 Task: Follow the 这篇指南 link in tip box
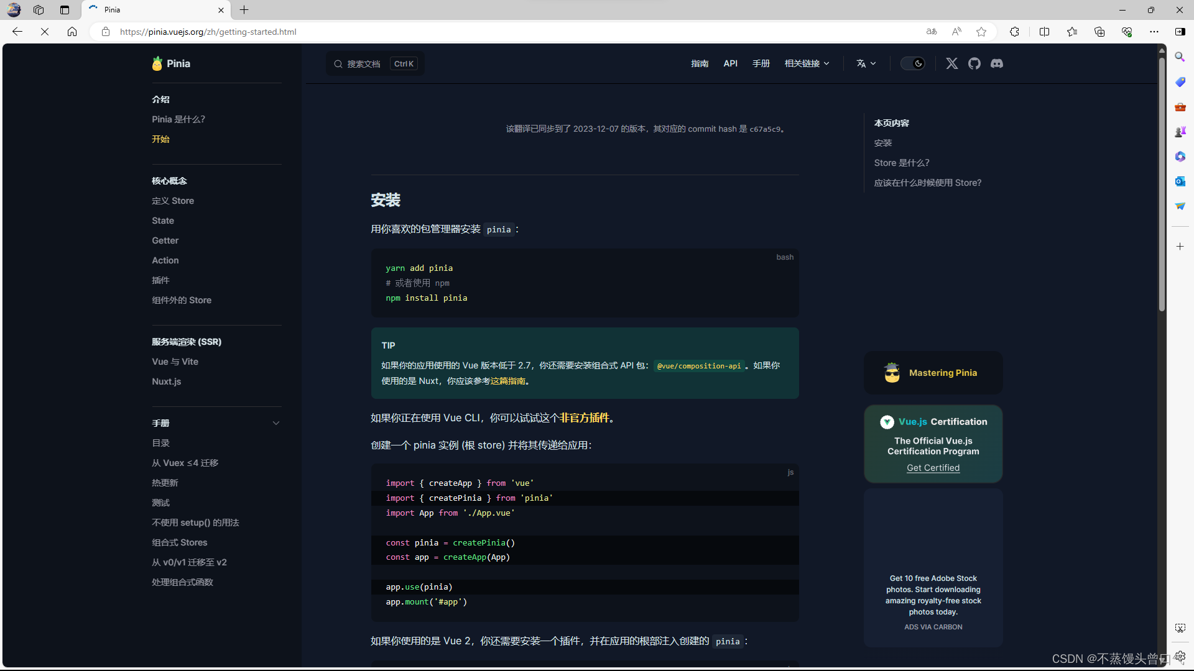coord(508,381)
